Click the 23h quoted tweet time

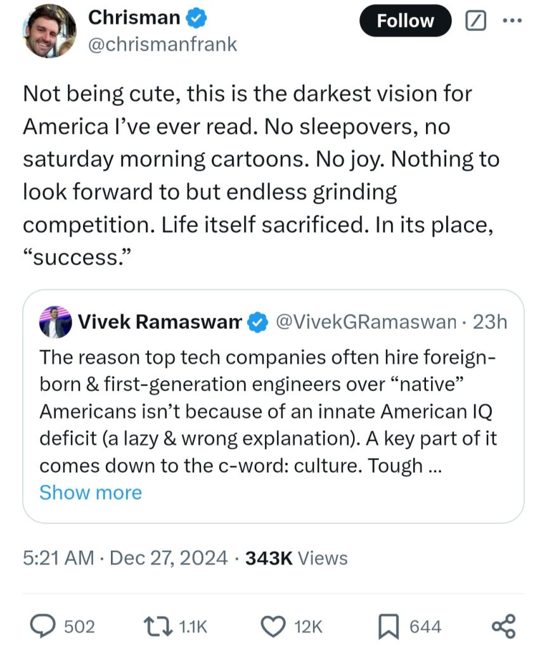(490, 323)
